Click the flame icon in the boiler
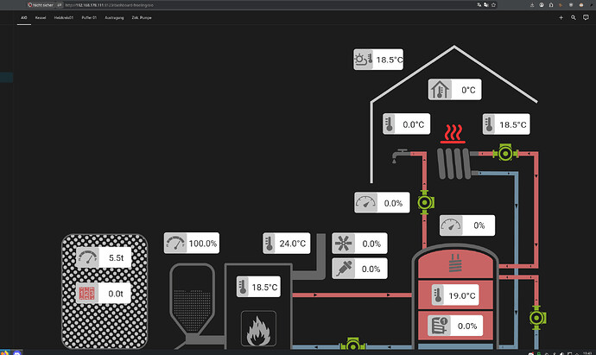The height and width of the screenshot is (355, 596). pyautogui.click(x=258, y=329)
